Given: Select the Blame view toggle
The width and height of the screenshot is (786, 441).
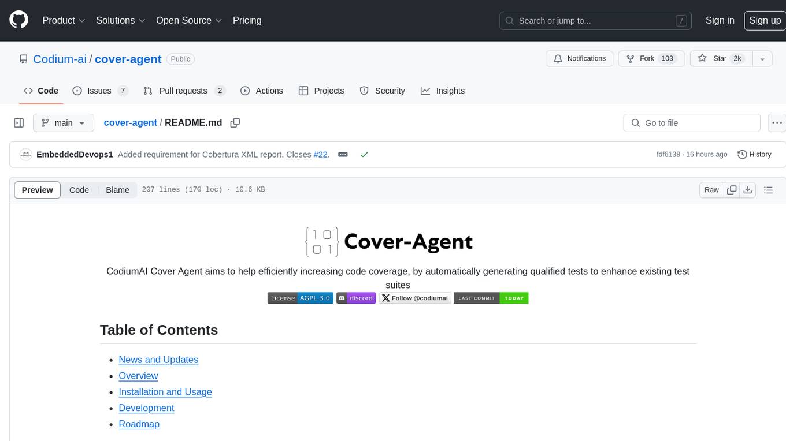Looking at the screenshot, I should click(117, 190).
